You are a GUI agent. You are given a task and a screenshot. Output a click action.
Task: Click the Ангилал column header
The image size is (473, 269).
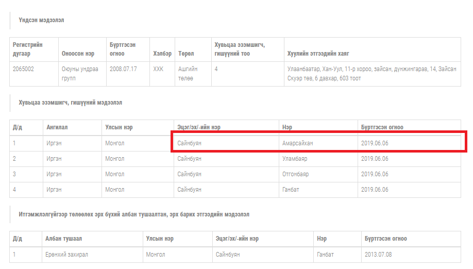[x=57, y=127]
